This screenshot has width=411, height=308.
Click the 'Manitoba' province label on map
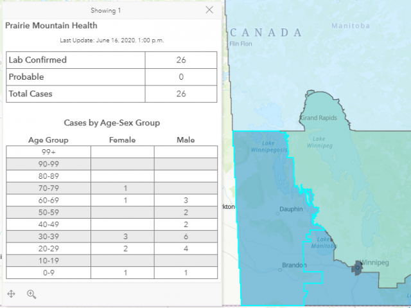pos(351,26)
